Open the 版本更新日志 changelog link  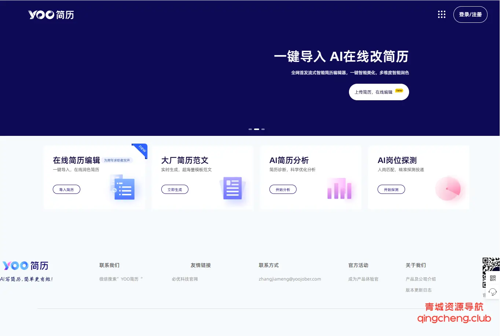(418, 290)
